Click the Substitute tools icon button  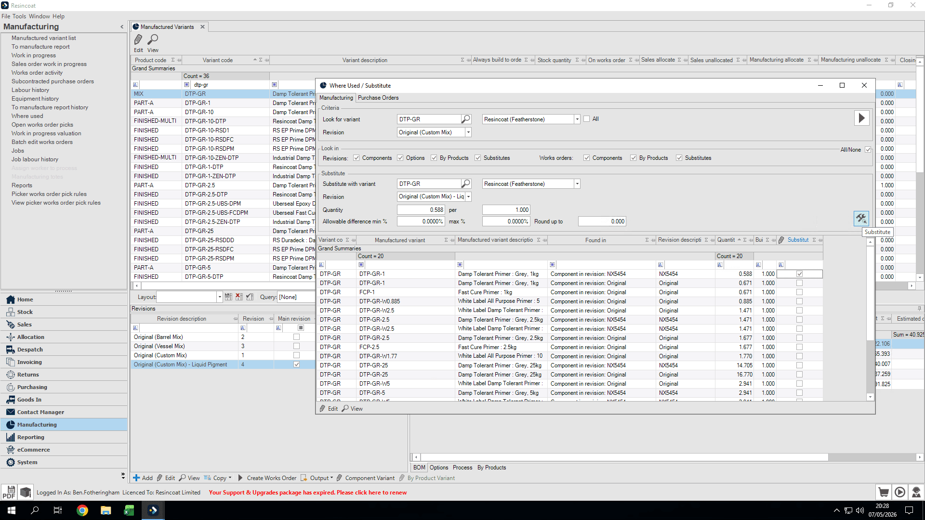point(861,219)
